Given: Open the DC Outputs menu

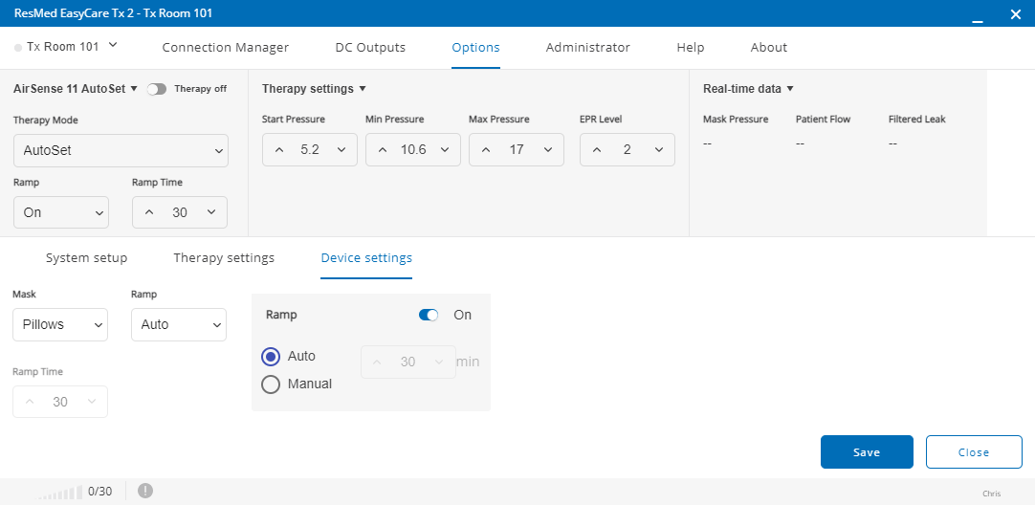Looking at the screenshot, I should pos(370,48).
